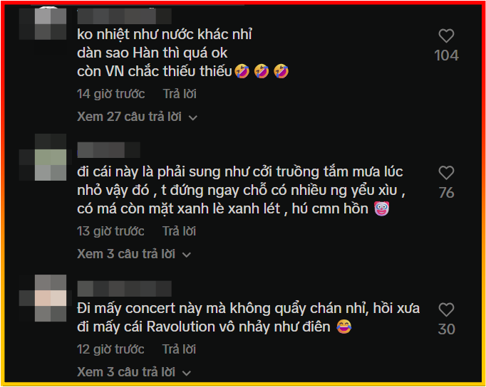Viewport: 486px width, 387px height.
Task: Click the 104 like count
Action: click(446, 55)
